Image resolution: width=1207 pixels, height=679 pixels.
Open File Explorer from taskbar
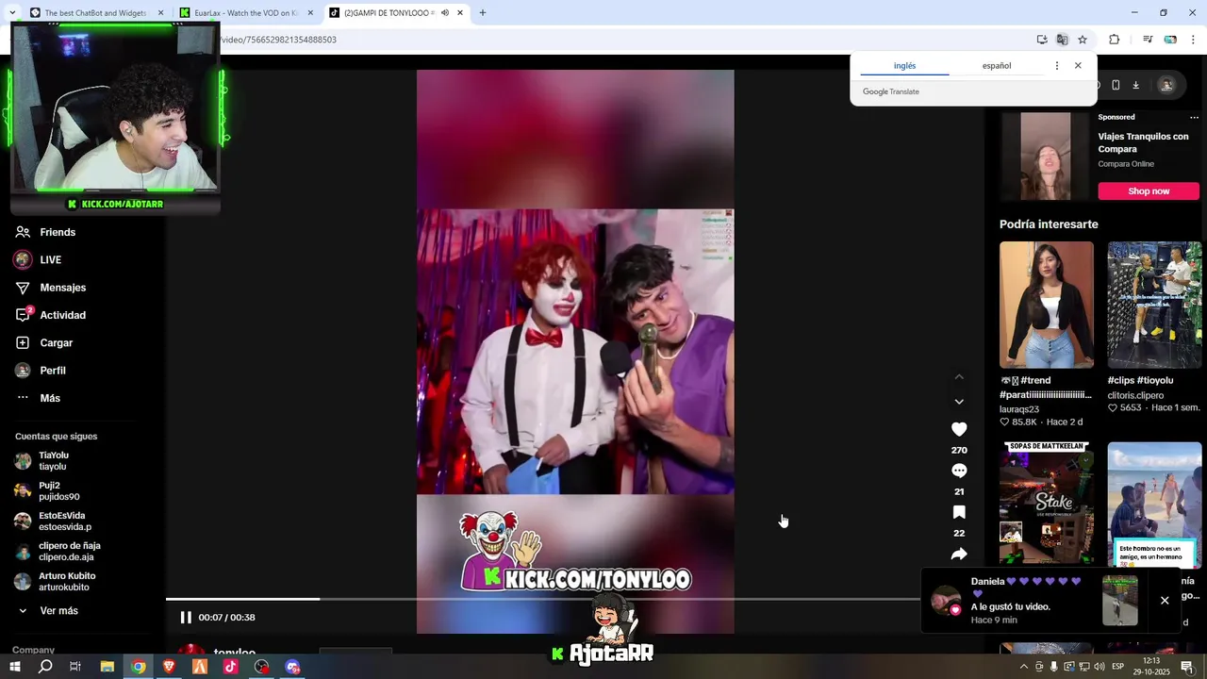(107, 667)
